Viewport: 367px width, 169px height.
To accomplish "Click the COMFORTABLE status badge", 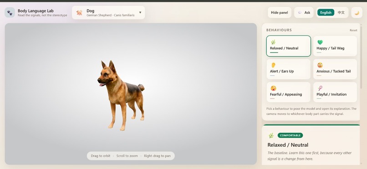I will point(290,135).
